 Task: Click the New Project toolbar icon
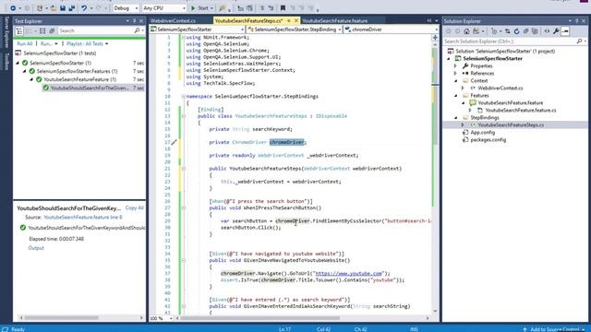pos(40,8)
